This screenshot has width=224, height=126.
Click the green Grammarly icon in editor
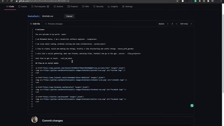tap(192, 106)
